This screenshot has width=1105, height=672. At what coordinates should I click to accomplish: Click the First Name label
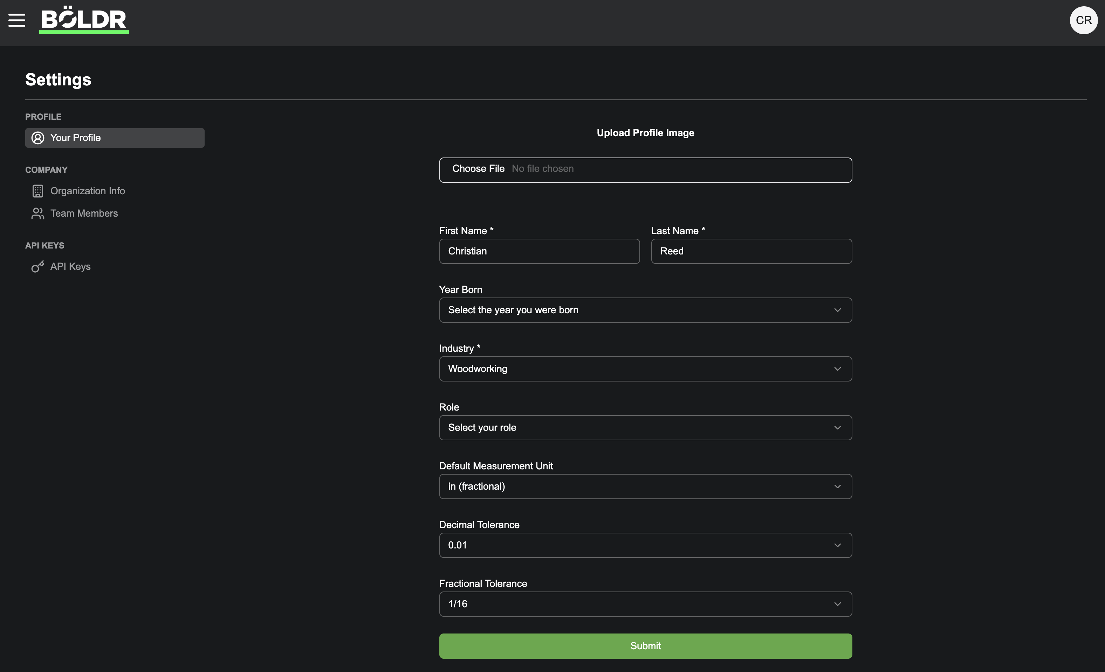pyautogui.click(x=466, y=231)
